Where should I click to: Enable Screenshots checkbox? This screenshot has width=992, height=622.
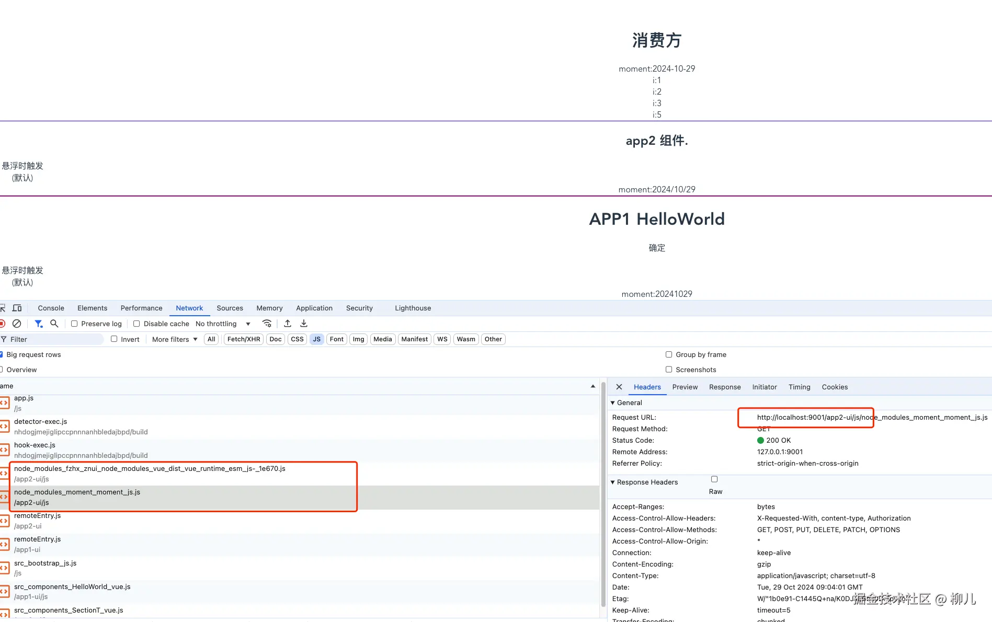point(669,370)
